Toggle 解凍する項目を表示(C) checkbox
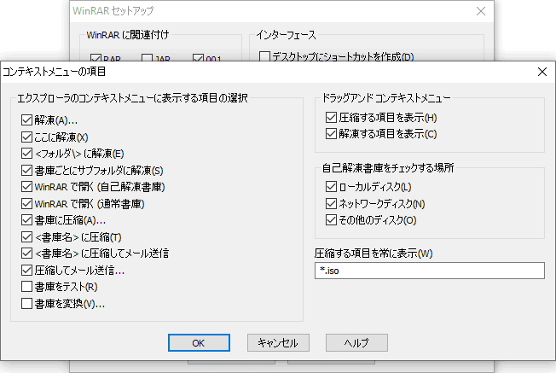The width and height of the screenshot is (556, 373). [331, 134]
